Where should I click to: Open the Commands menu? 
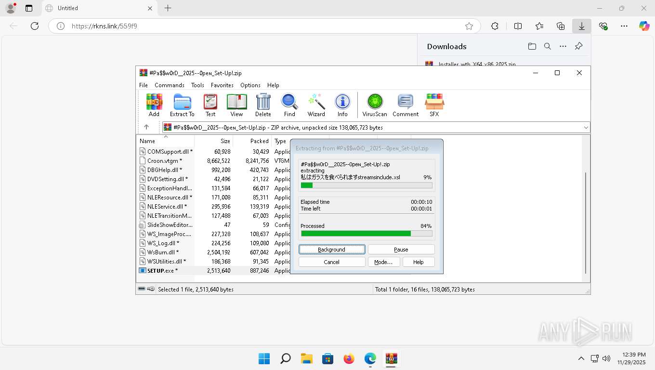[x=170, y=85]
